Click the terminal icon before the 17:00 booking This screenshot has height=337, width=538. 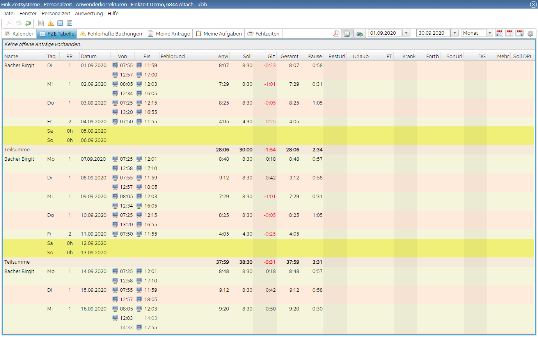[x=139, y=75]
